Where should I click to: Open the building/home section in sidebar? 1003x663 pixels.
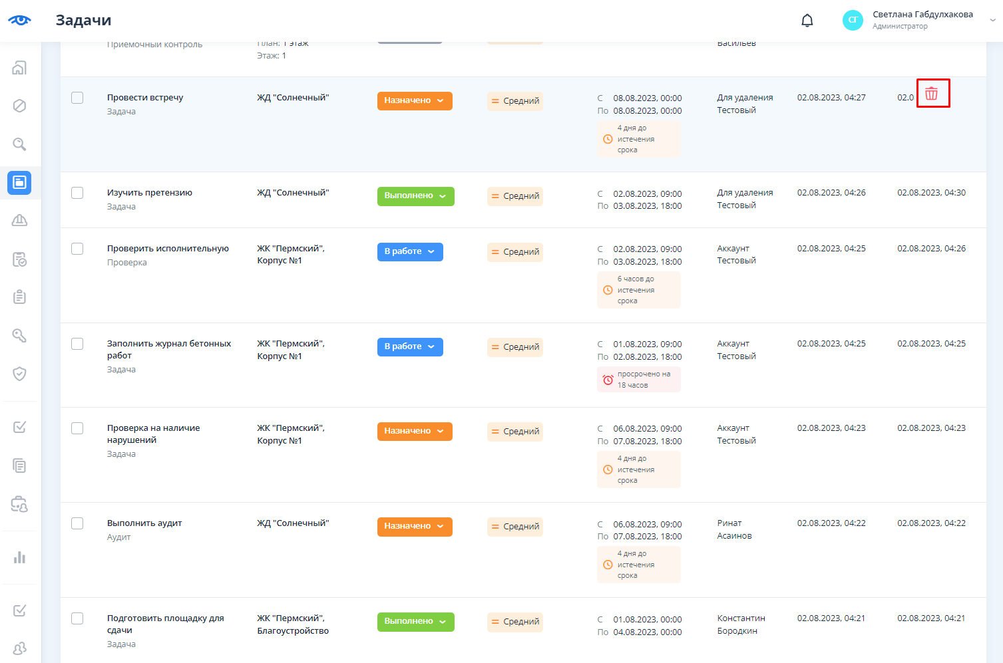[20, 68]
